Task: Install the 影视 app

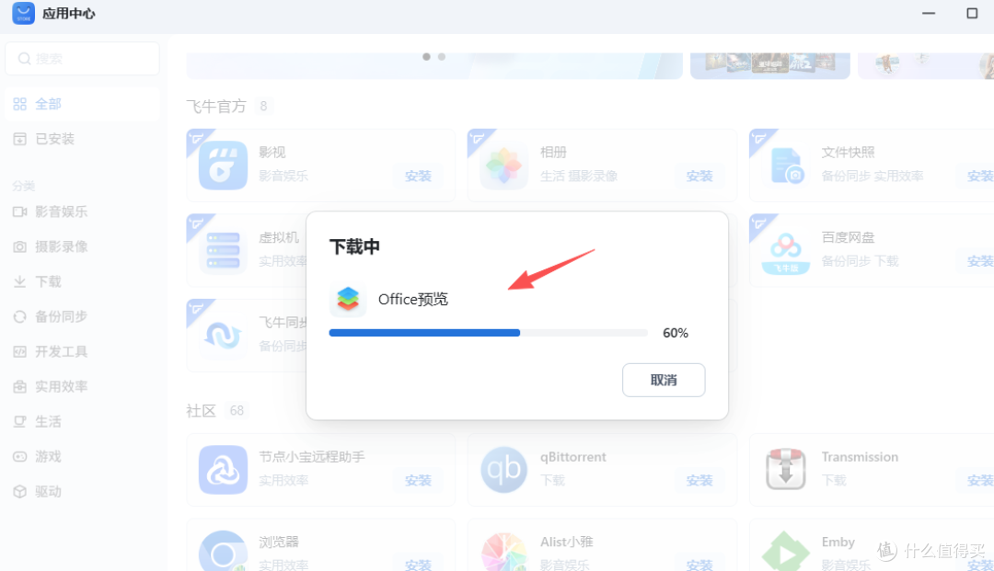Action: click(x=419, y=176)
